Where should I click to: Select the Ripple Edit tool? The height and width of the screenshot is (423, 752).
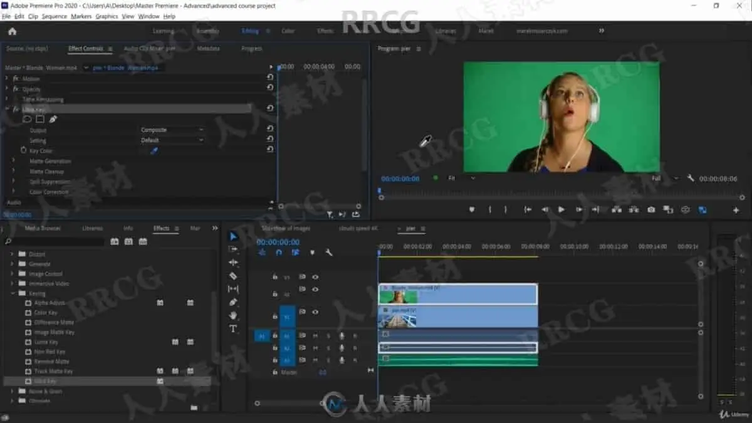(x=233, y=263)
